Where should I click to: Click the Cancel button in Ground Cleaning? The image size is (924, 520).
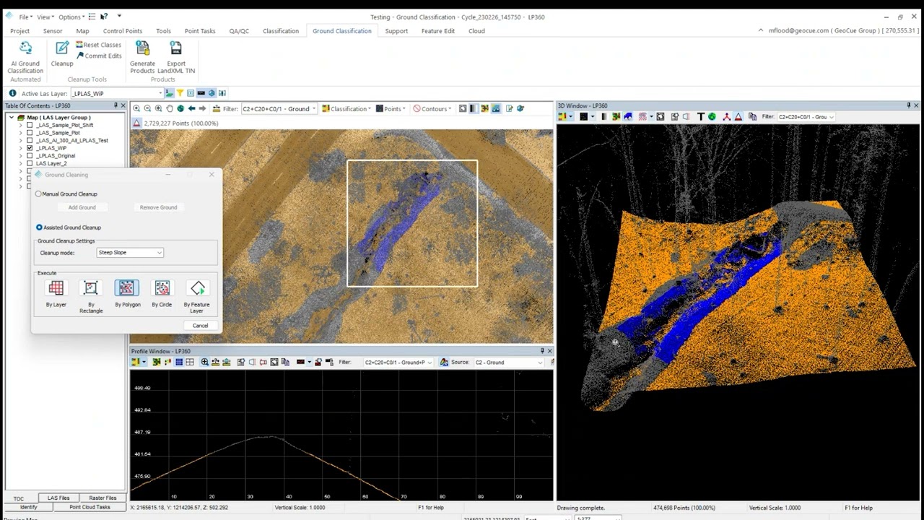coord(200,326)
